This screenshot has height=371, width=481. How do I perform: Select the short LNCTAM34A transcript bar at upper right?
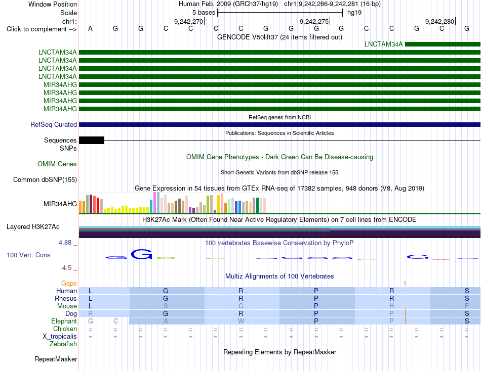pyautogui.click(x=443, y=44)
